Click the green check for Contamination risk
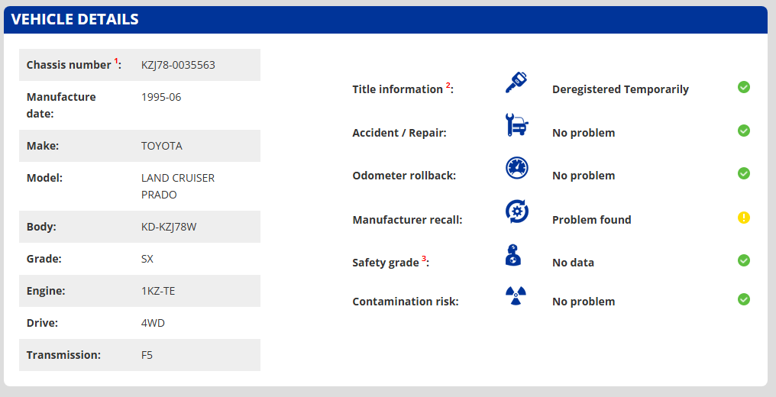The image size is (776, 397). click(743, 299)
